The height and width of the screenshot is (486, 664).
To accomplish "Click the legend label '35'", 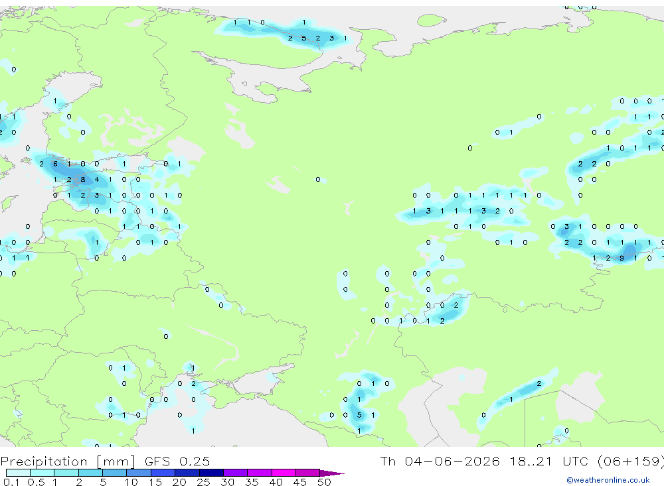I will 252,482.
